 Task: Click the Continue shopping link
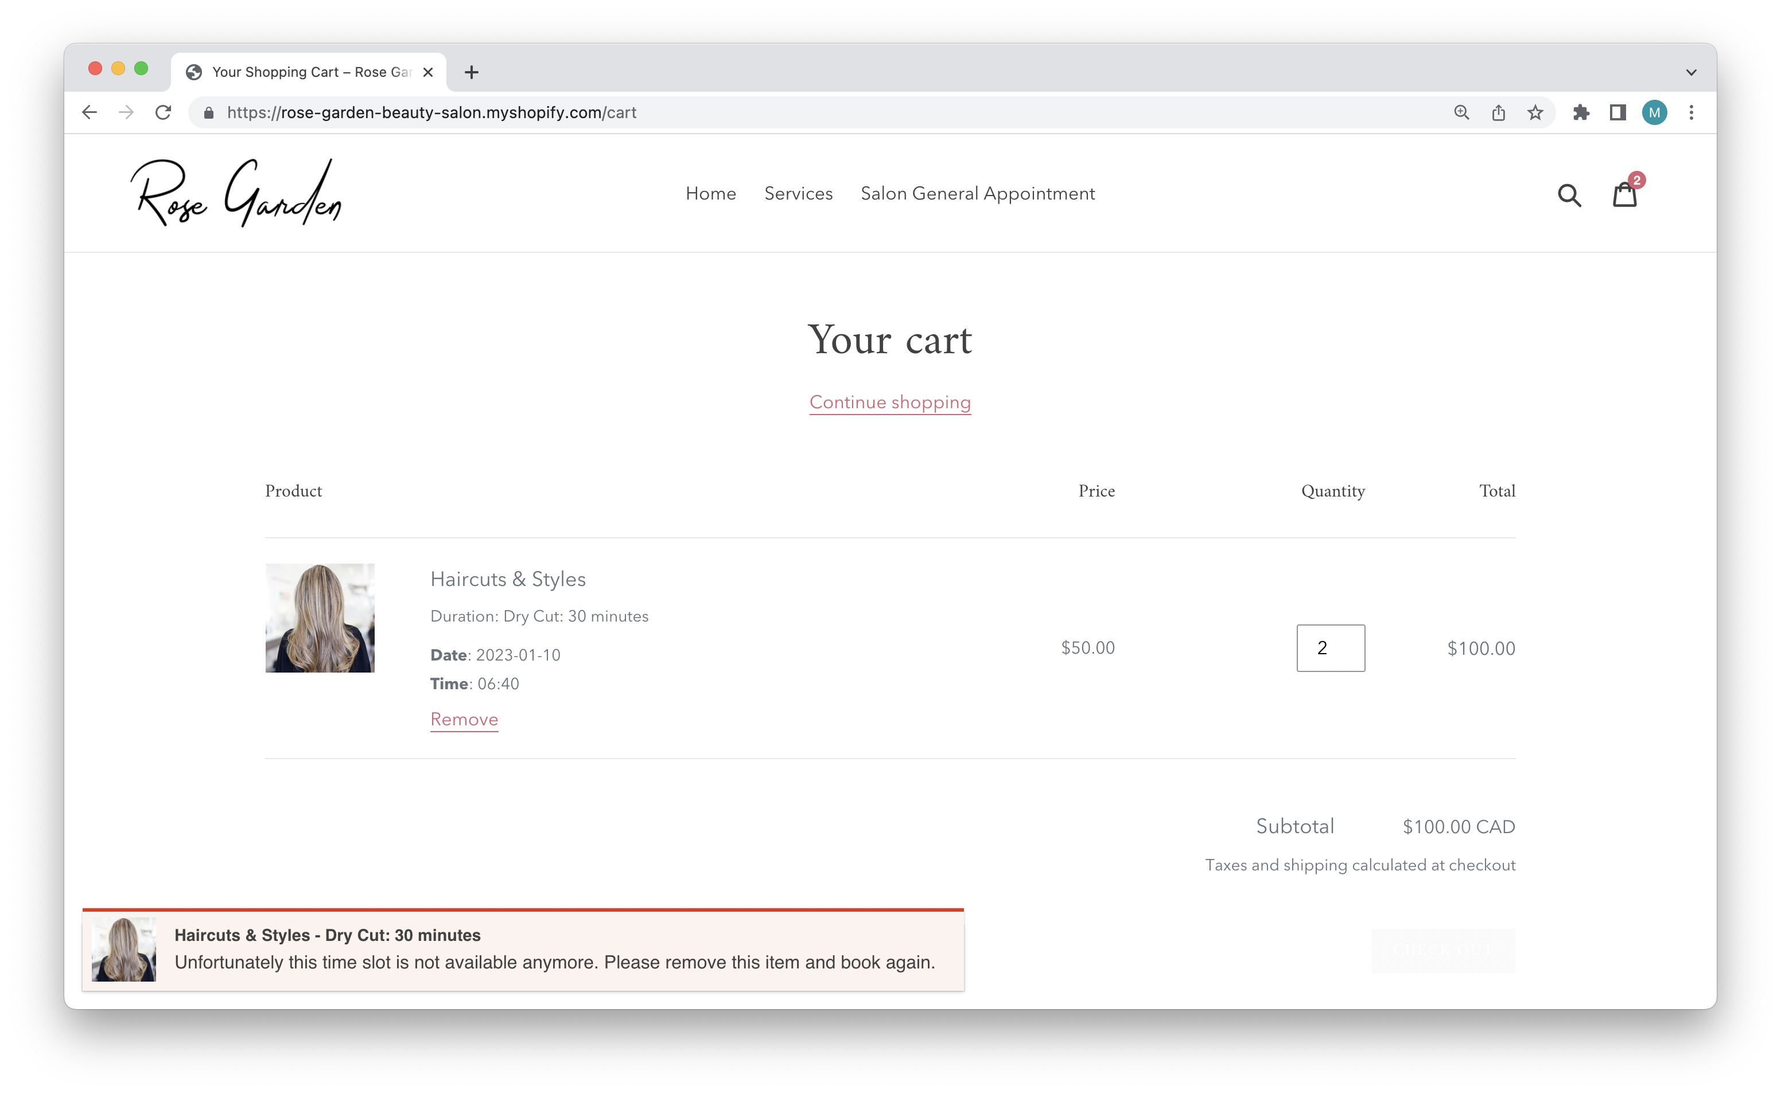point(890,403)
